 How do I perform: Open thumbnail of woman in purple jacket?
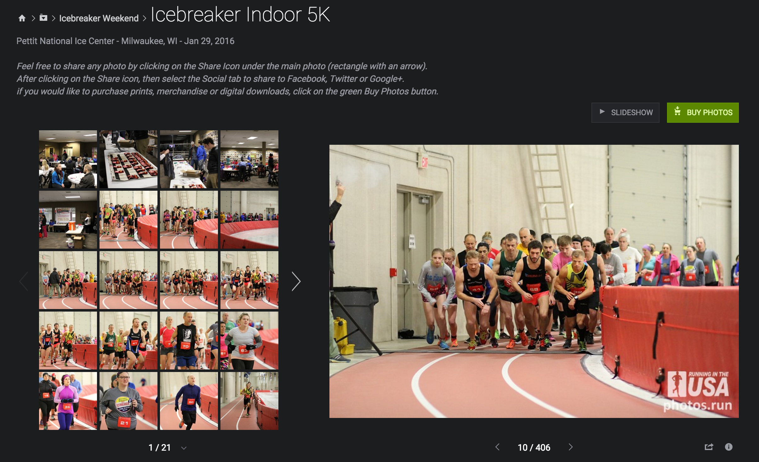pos(68,401)
